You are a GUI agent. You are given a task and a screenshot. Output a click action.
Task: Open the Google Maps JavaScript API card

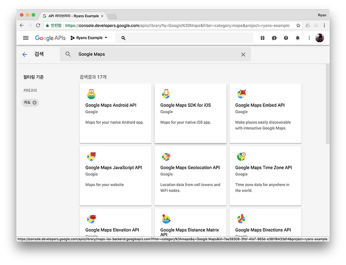(x=115, y=176)
